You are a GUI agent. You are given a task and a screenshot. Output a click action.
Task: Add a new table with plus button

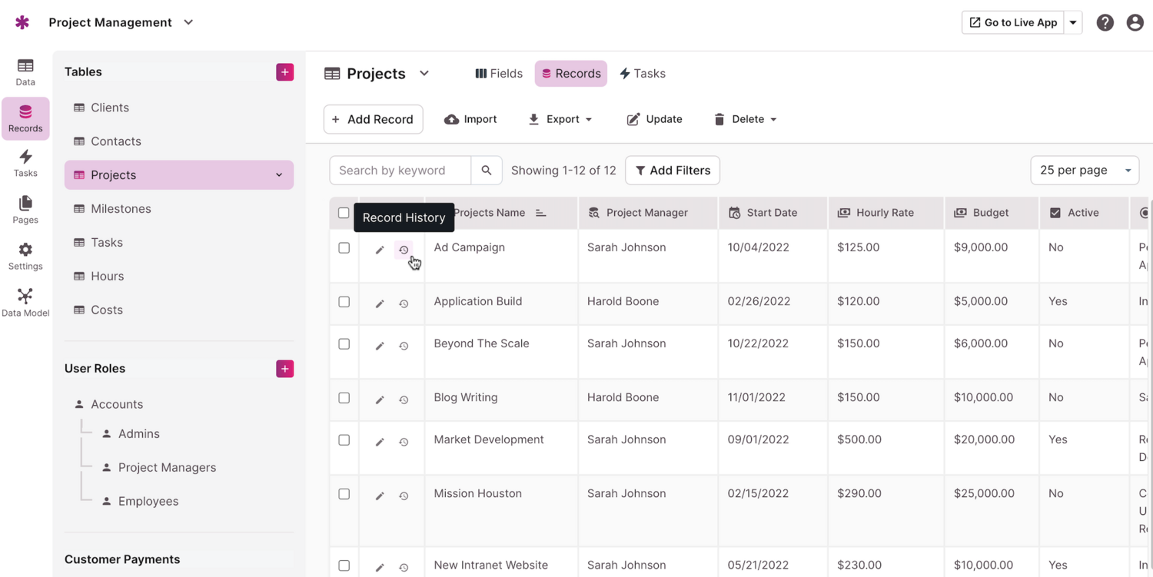coord(284,72)
